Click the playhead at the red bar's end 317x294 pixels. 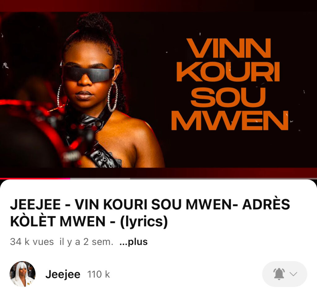tap(70, 179)
